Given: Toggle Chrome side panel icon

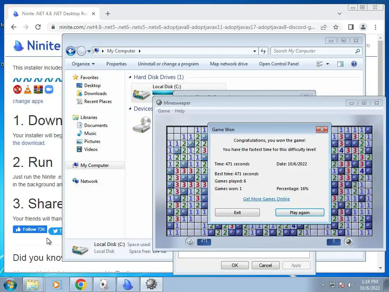Looking at the screenshot, I should [x=351, y=27].
